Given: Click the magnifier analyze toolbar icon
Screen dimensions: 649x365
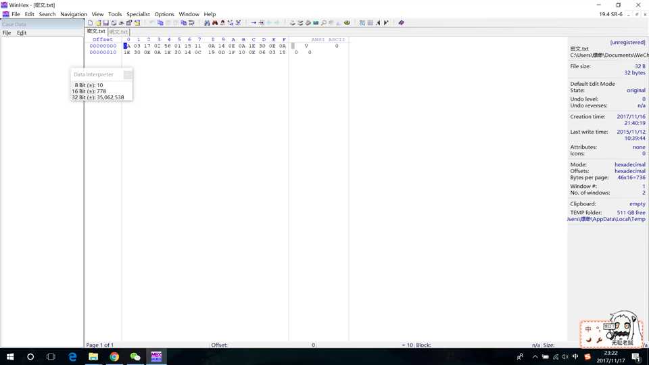Looking at the screenshot, I should (x=324, y=23).
